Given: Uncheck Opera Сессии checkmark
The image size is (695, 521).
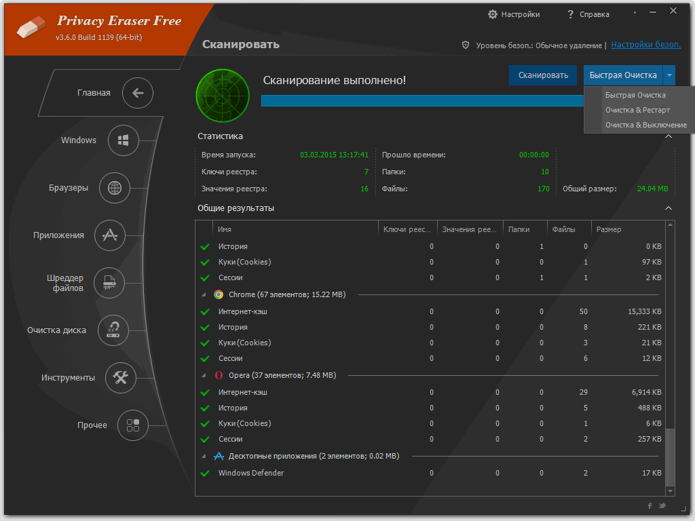Looking at the screenshot, I should pyautogui.click(x=205, y=440).
